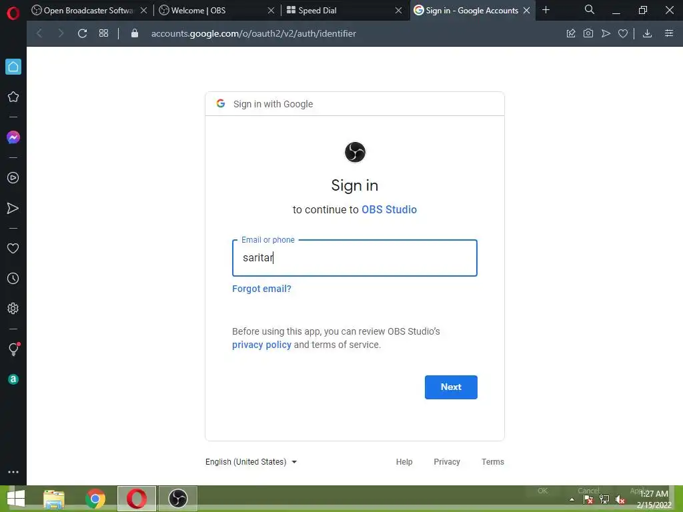Open the Windows Start button
This screenshot has height=512, width=683.
(x=16, y=499)
